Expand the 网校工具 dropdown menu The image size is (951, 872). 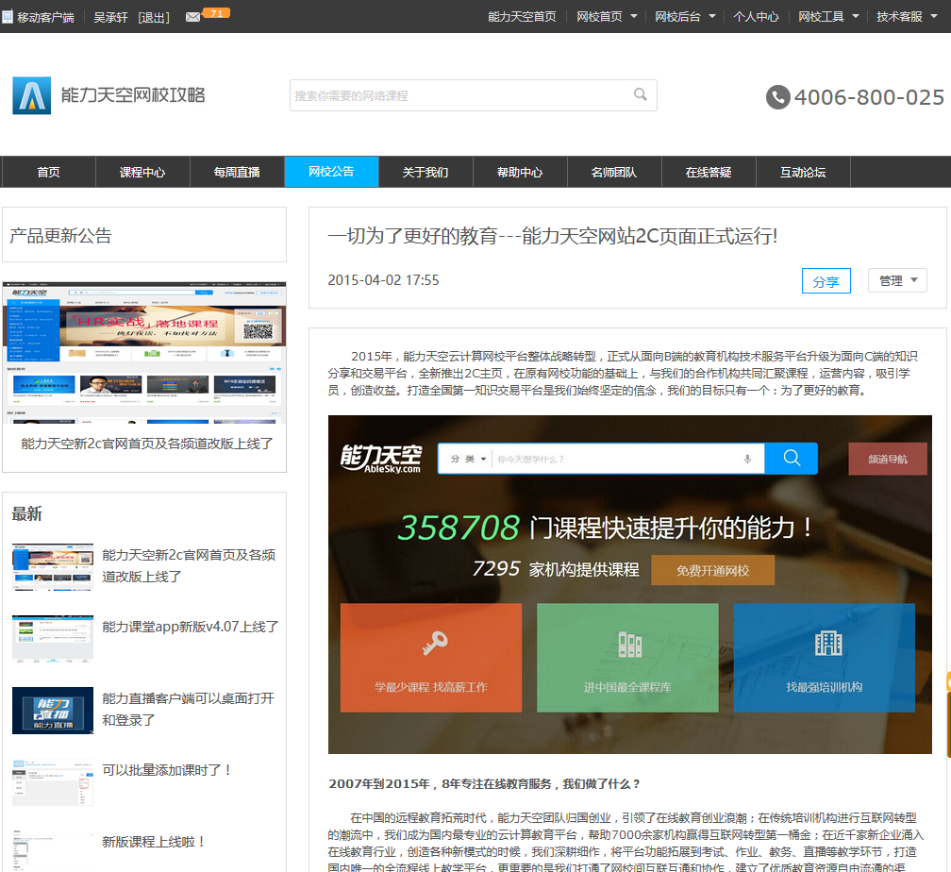(828, 17)
